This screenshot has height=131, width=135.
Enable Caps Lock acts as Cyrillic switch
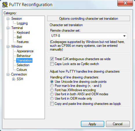[x=52, y=64]
